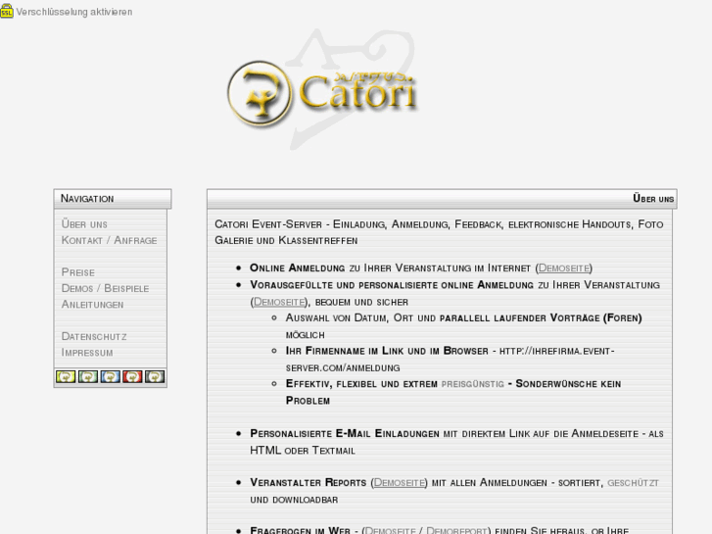This screenshot has height=534, width=712.
Task: Select the yellow theme swatch
Action: 66,377
